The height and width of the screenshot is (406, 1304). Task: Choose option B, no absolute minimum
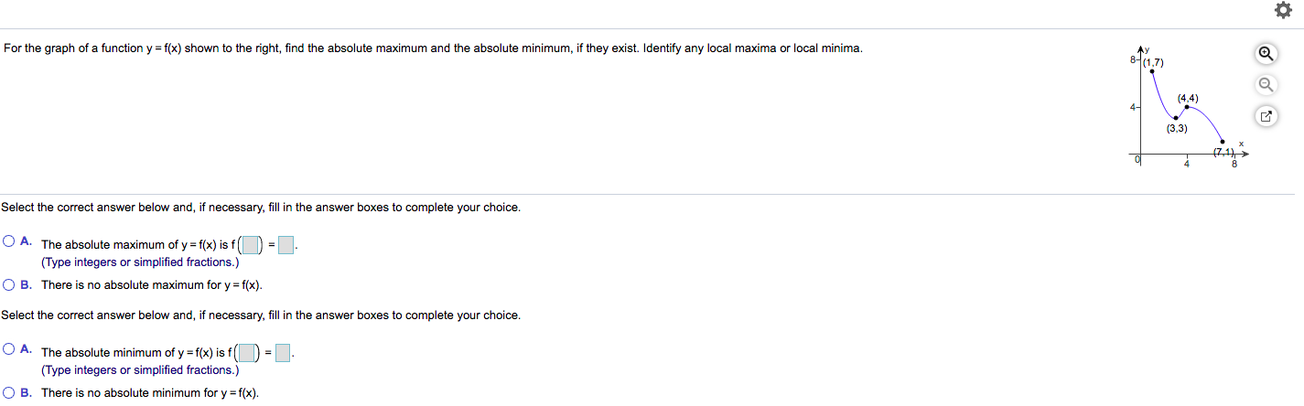pos(9,392)
